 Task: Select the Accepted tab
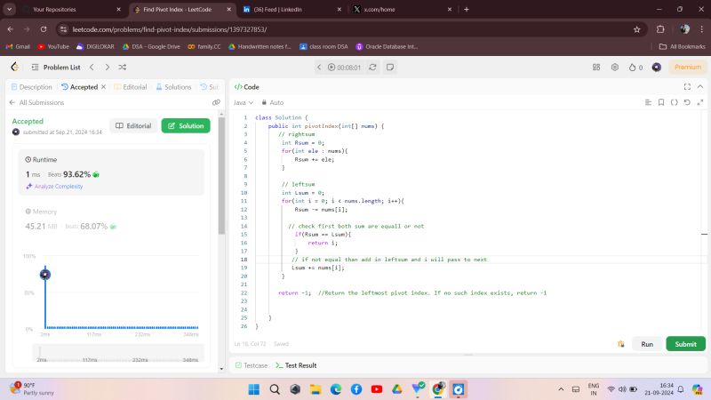80,86
